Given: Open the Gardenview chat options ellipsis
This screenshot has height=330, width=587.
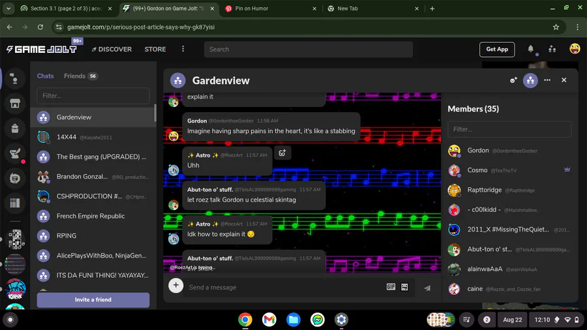Looking at the screenshot, I should pos(547,80).
